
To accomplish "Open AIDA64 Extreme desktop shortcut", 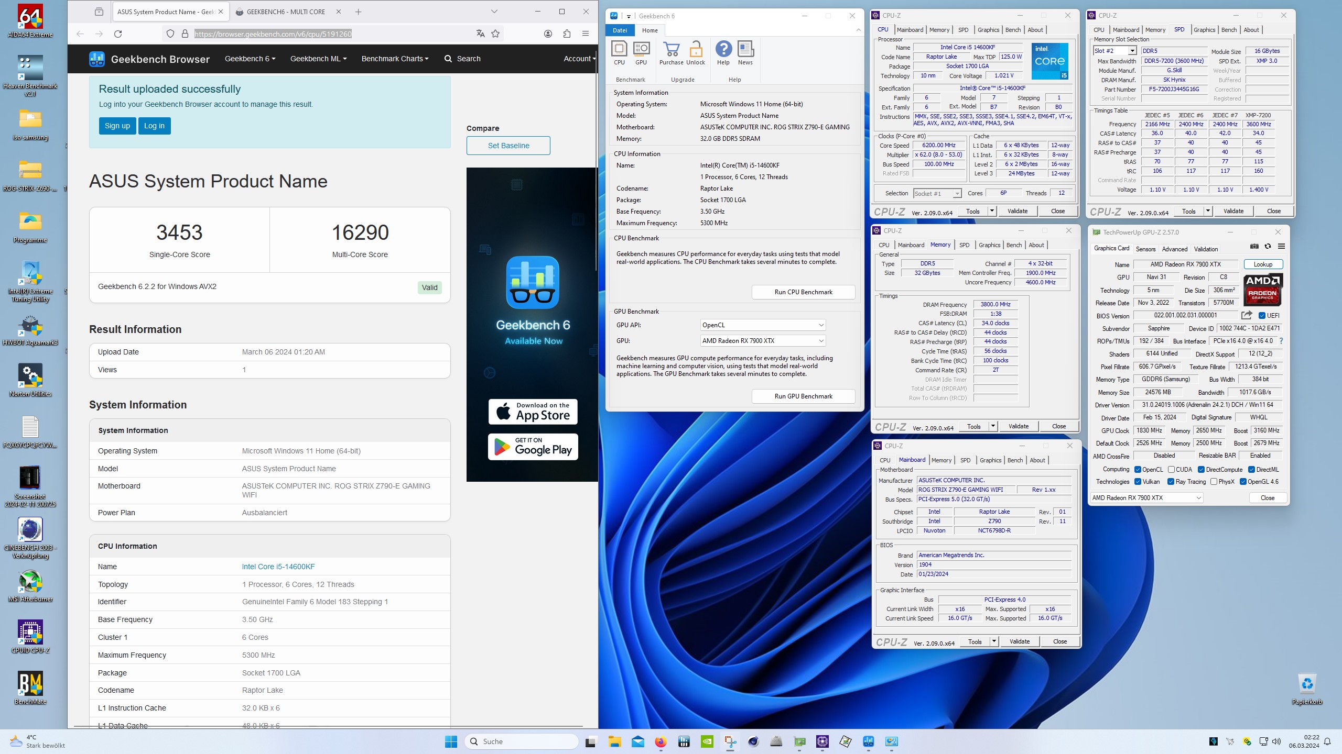I will point(30,21).
